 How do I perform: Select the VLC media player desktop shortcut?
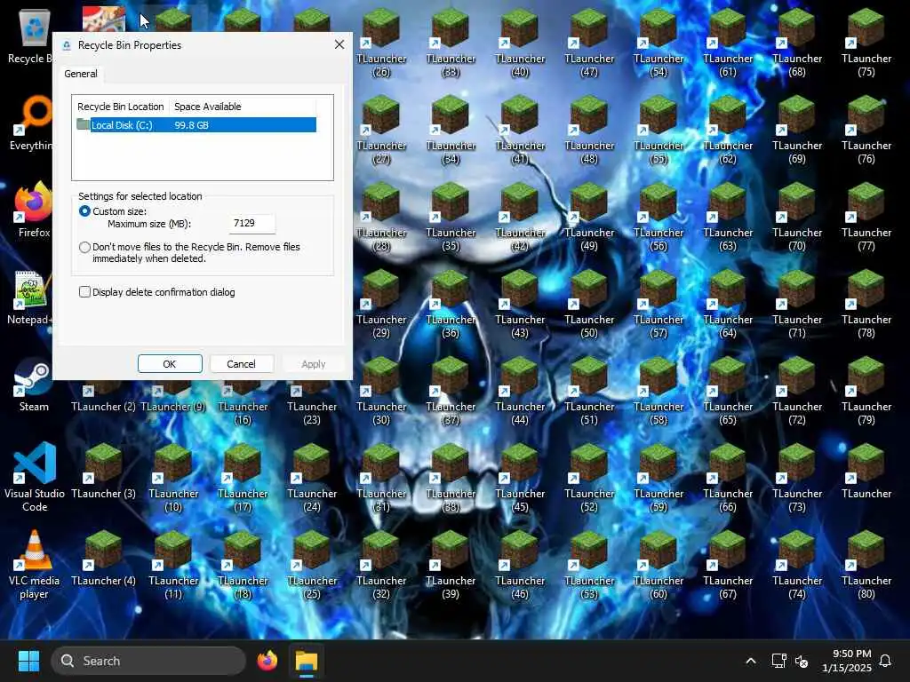pos(35,564)
